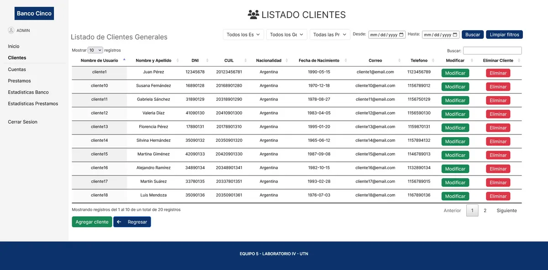The width and height of the screenshot is (548, 270).
Task: Open the Todos los Estados filter dropdown
Action: 243,34
